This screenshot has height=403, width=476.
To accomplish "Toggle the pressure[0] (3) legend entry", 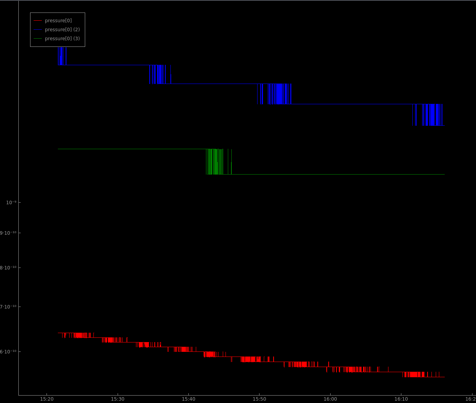I will click(62, 39).
